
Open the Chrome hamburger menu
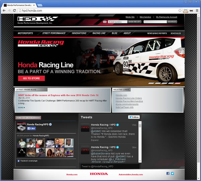coord(196,11)
